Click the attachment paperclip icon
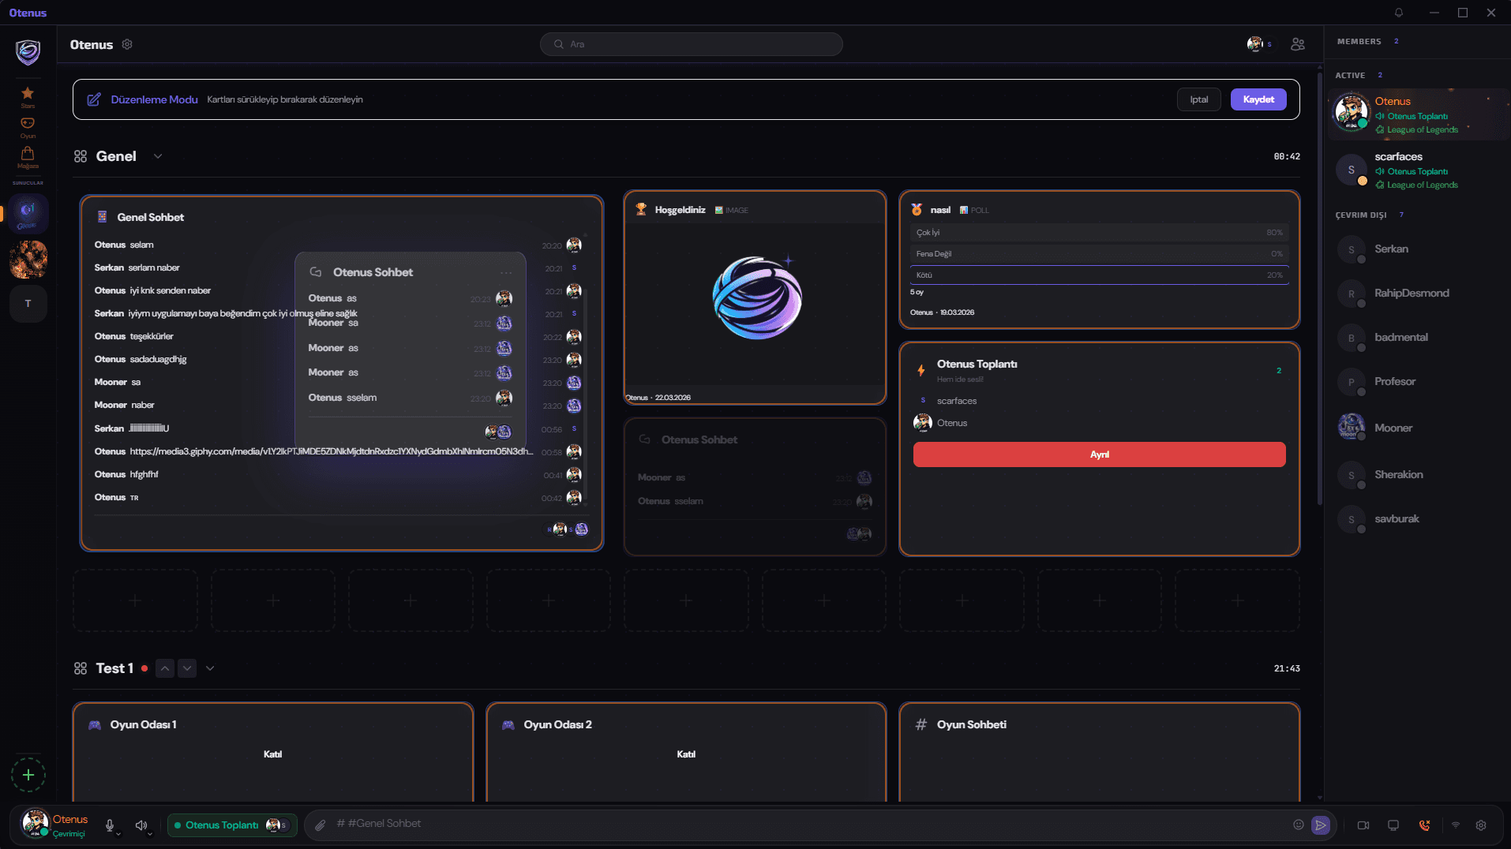The image size is (1511, 849). (x=320, y=825)
